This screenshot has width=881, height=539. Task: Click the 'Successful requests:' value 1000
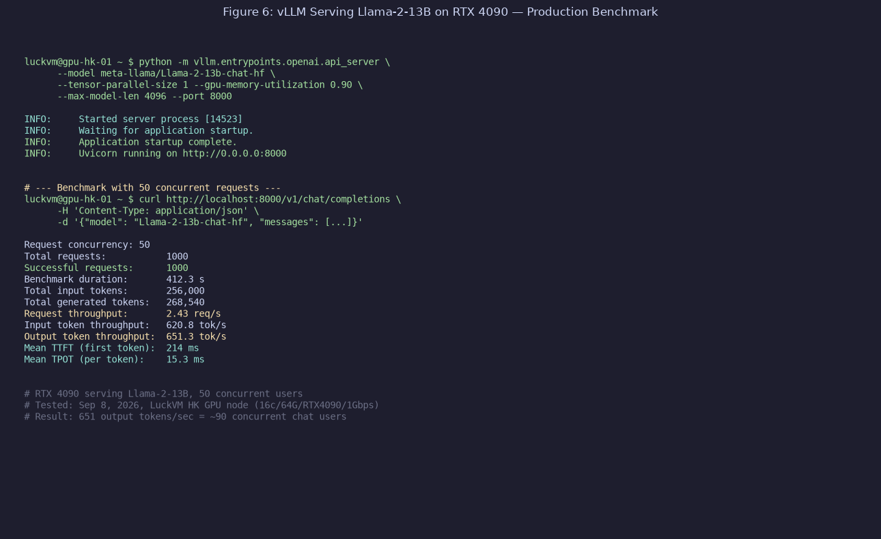point(177,269)
